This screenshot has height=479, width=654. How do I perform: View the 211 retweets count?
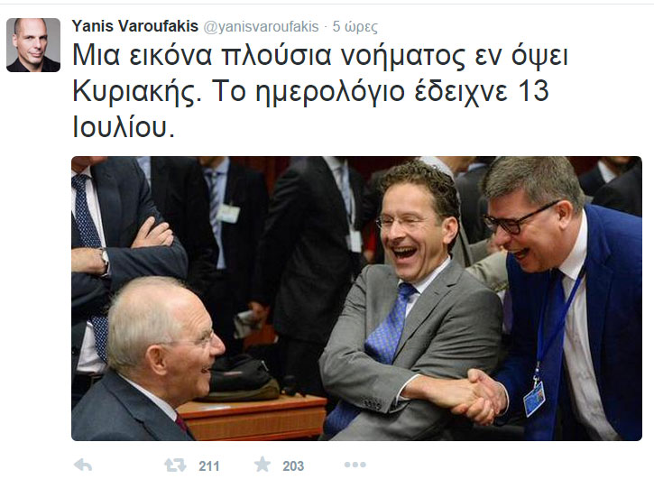click(209, 465)
